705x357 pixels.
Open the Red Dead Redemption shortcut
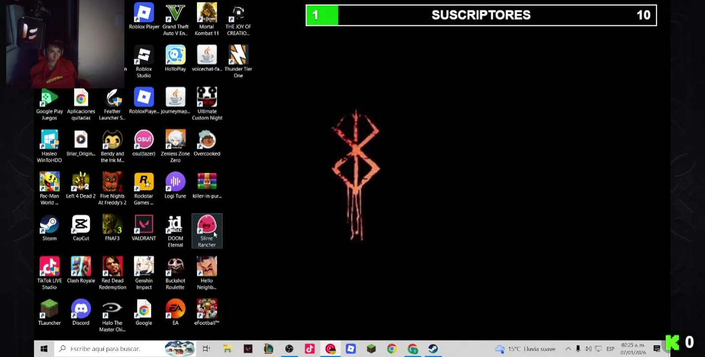click(113, 273)
